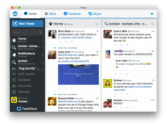Jump to the Notifications column in the sidebar

pyautogui.click(x=27, y=55)
